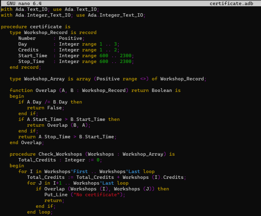Click 'for I in Workshops'First' loop line
The width and height of the screenshot is (261, 216).
click(86, 171)
